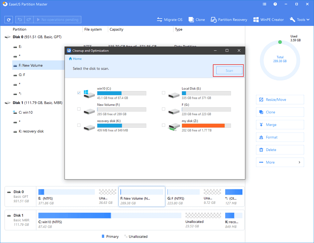Click the Type column header
Screen dimensions: 314x243
[179, 29]
